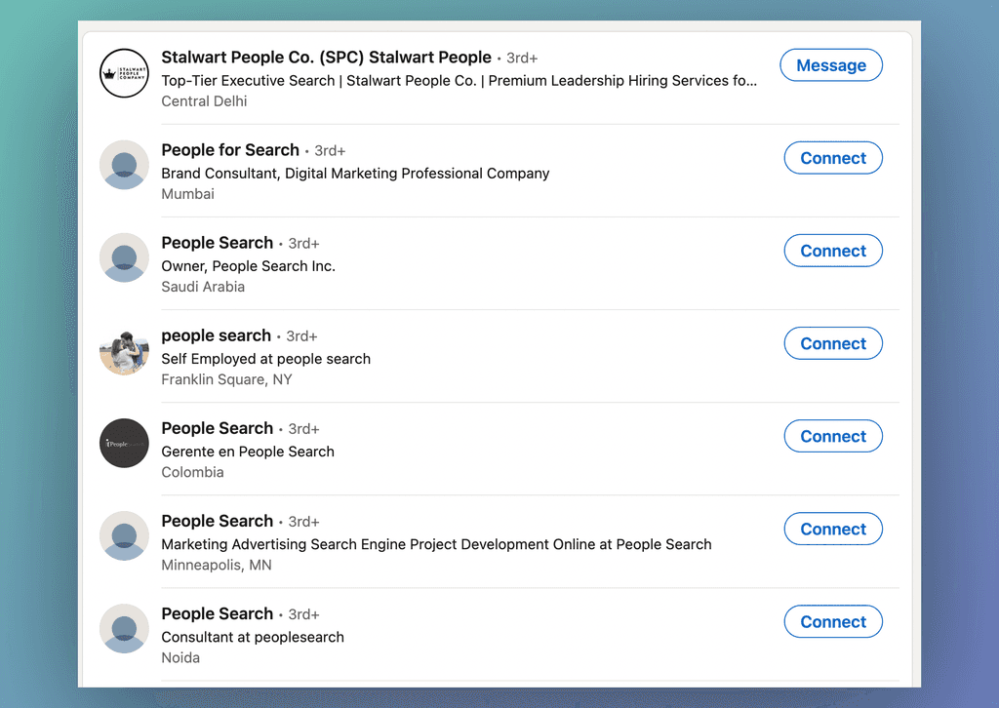Click the avatar of People Search from Minneapolis
The image size is (999, 708).
coord(124,535)
